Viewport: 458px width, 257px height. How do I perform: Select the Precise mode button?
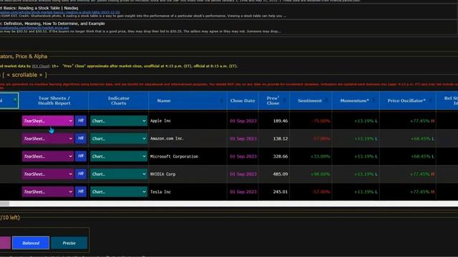click(69, 243)
